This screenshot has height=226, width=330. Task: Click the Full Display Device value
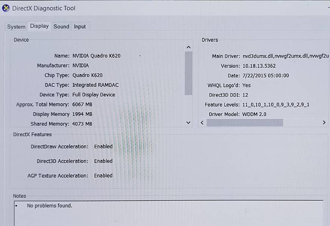94,95
